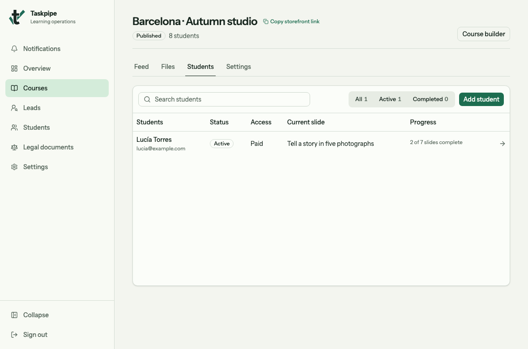Copy storefront link

click(x=291, y=21)
